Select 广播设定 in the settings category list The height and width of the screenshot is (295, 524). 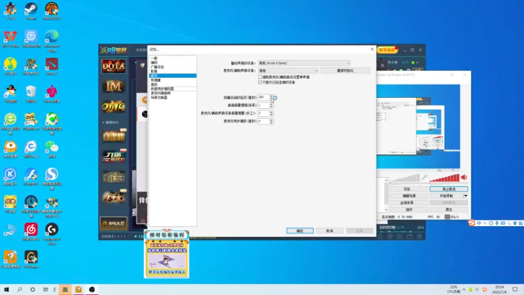[172, 67]
